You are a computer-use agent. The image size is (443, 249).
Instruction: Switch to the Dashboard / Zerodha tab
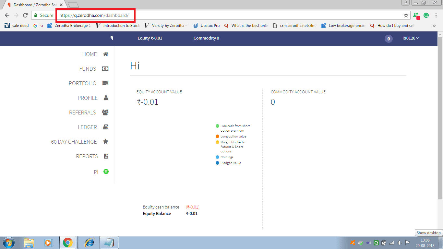(x=35, y=5)
